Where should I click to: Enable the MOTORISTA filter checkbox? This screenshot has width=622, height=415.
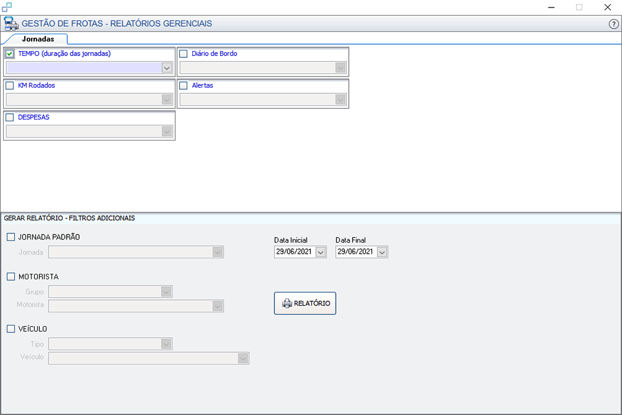[11, 276]
